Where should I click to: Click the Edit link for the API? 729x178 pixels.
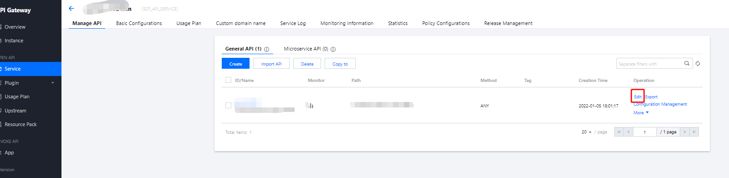637,97
